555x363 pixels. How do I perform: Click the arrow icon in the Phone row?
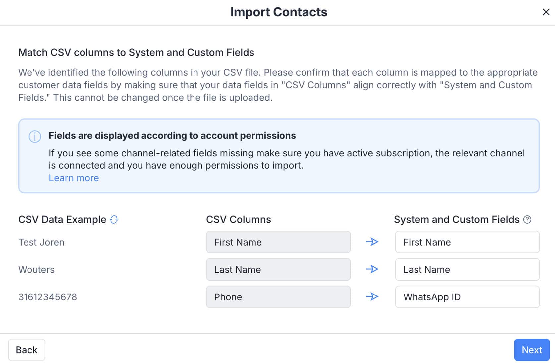coord(372,296)
